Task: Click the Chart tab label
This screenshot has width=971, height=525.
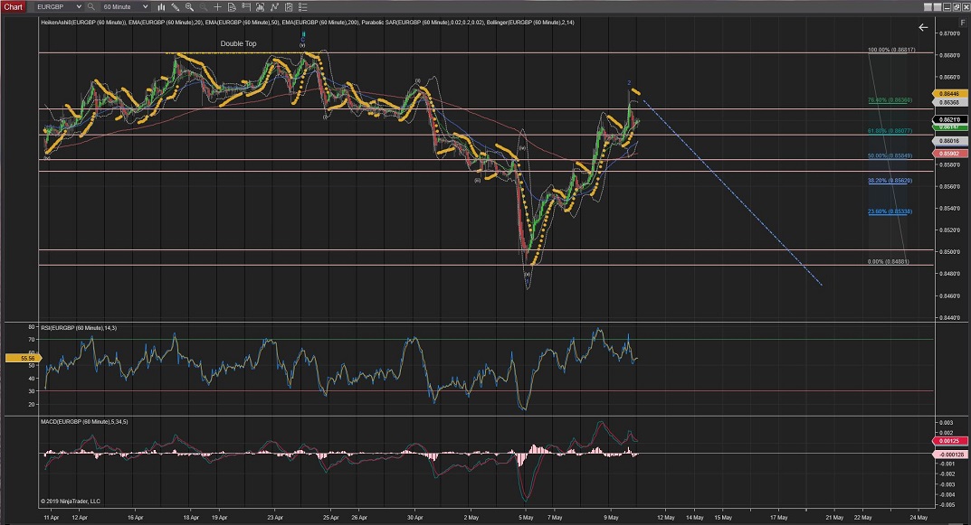Action: click(x=14, y=6)
